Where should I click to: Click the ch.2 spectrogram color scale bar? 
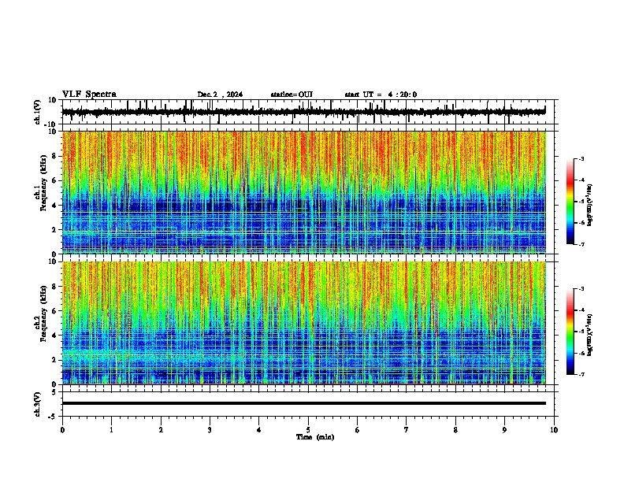(x=570, y=332)
